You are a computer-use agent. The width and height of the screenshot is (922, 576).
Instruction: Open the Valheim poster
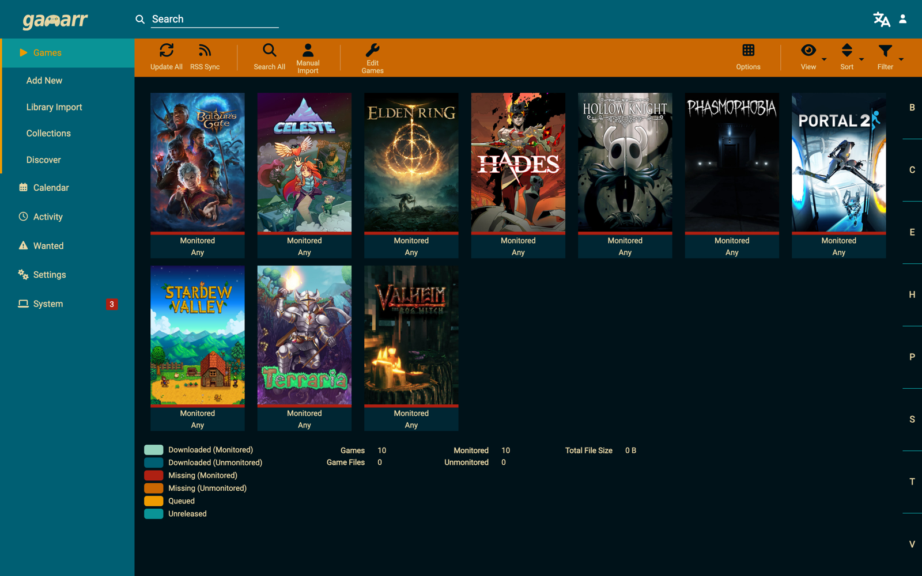411,335
